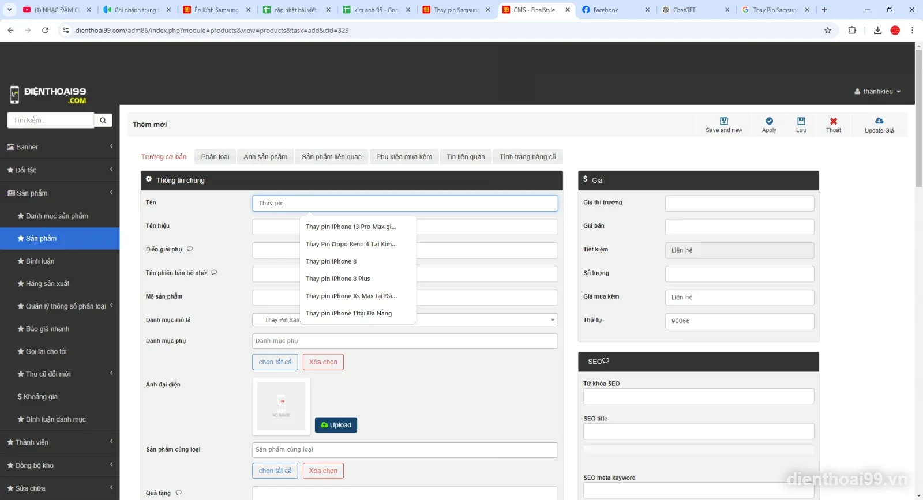Click Xóa chọn under Danh mục phụ

(x=323, y=362)
